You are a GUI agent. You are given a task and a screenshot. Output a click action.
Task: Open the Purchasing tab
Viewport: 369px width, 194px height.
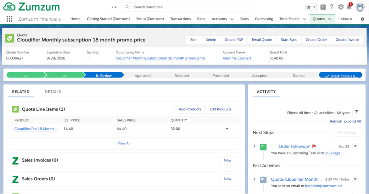264,19
